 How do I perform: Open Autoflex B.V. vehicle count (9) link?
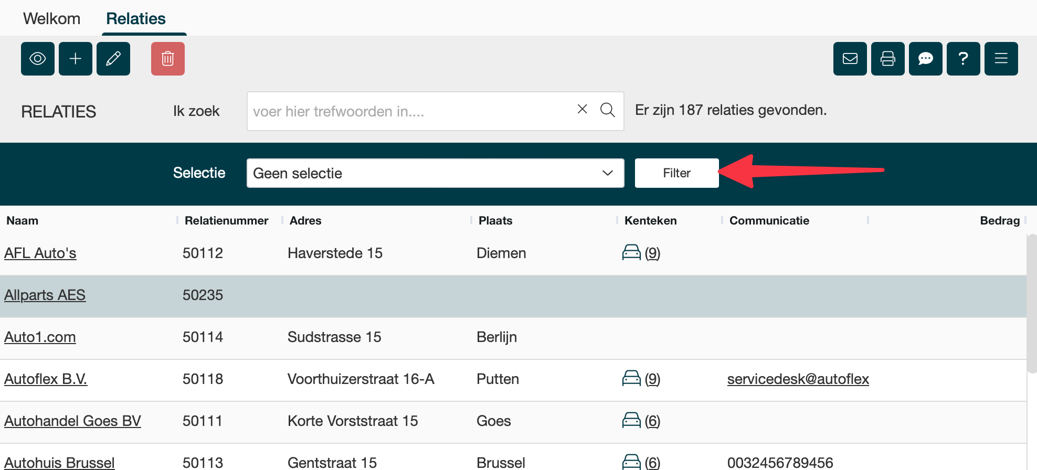[x=652, y=379]
